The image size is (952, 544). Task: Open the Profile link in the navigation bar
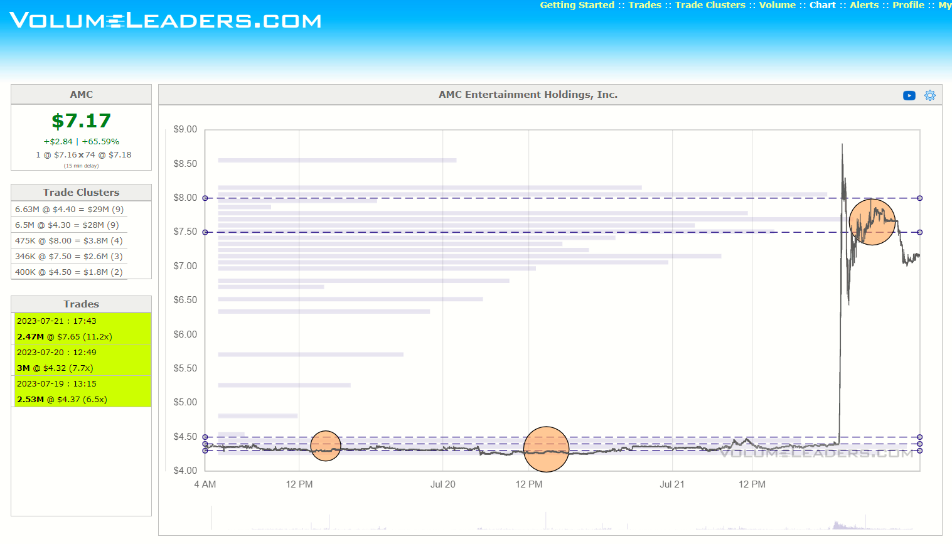point(909,5)
